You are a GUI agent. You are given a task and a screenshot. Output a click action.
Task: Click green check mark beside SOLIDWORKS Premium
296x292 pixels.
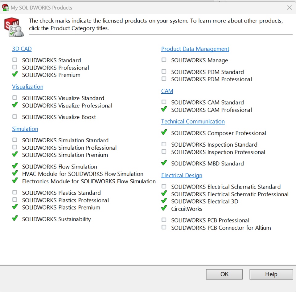click(15, 75)
